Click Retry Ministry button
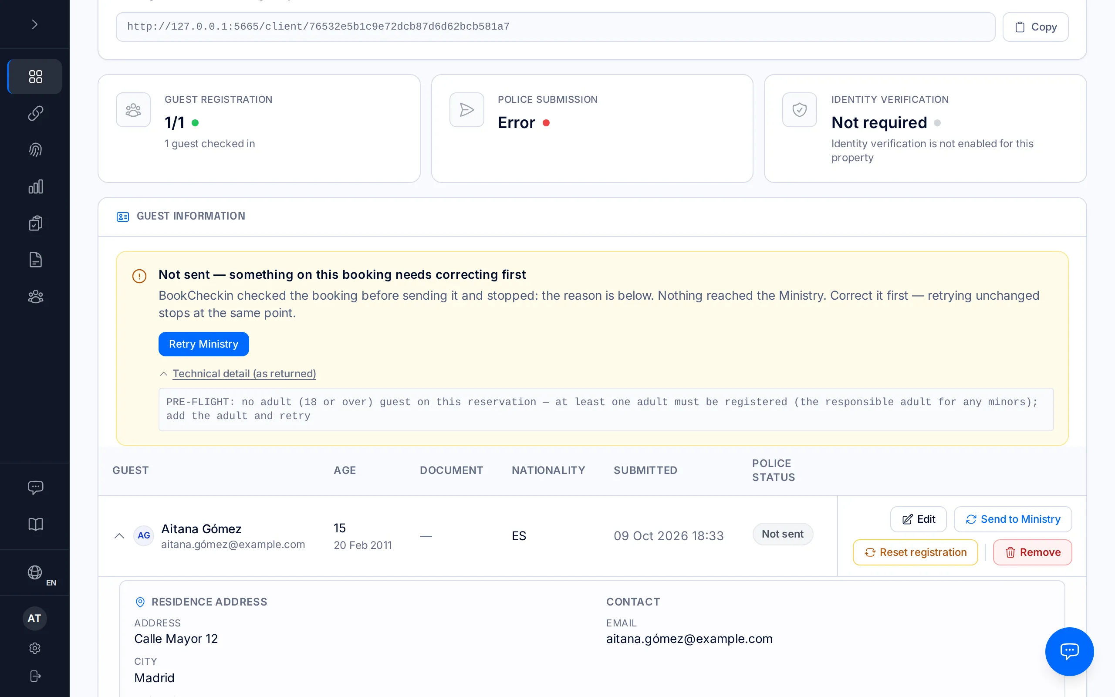Viewport: 1115px width, 697px height. point(204,344)
